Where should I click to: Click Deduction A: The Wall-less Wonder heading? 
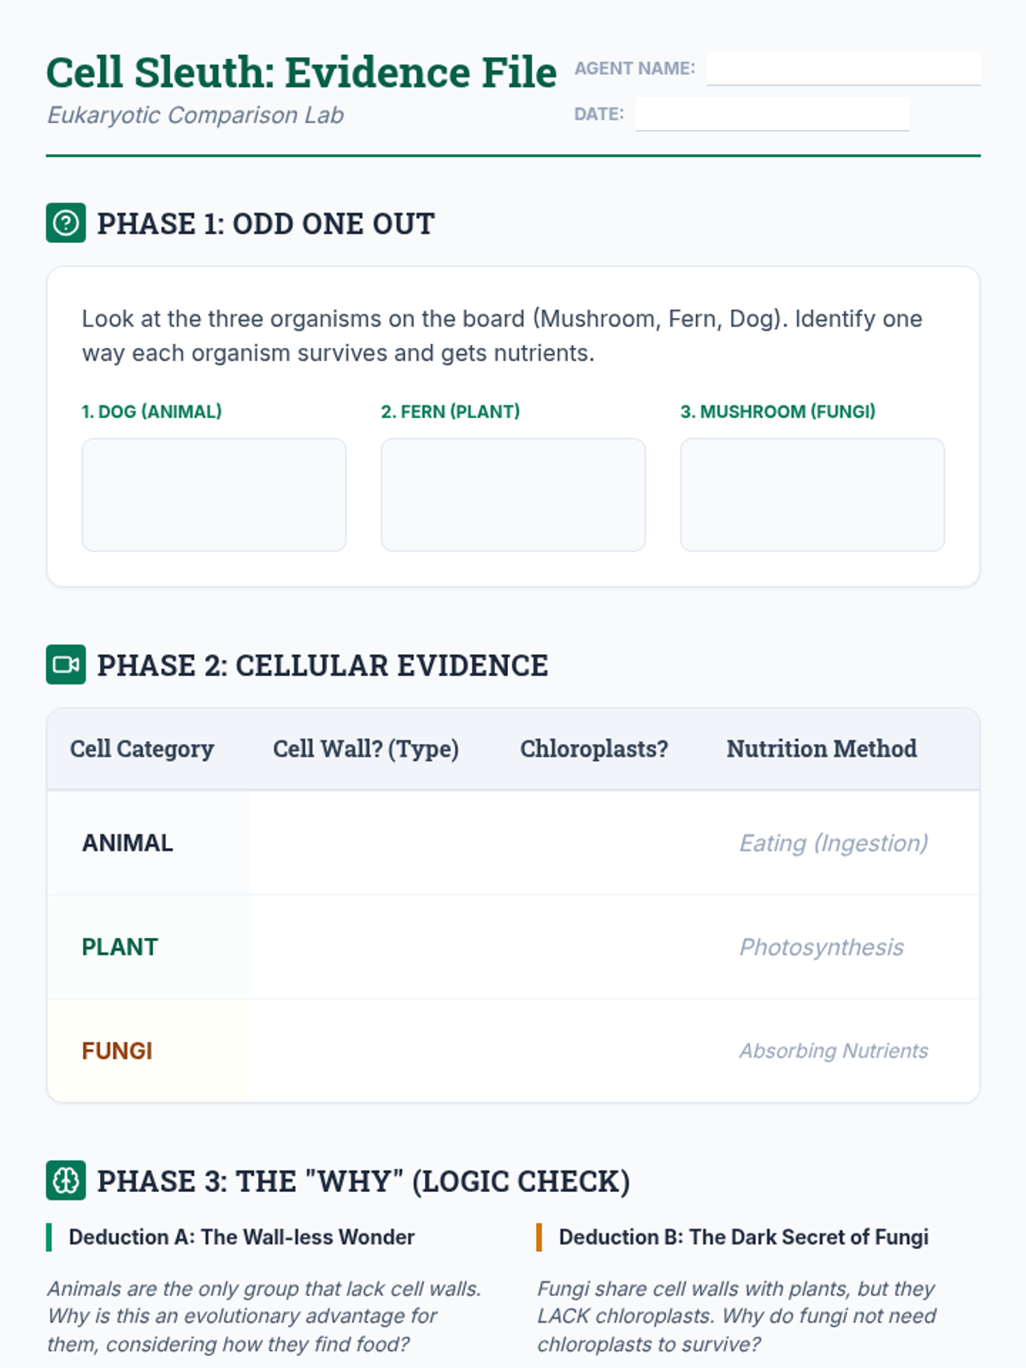[241, 1237]
